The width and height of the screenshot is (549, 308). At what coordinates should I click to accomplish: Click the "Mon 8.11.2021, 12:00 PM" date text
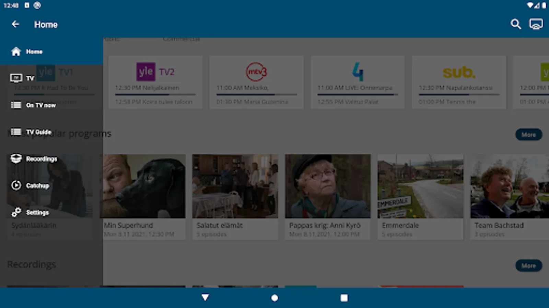tap(324, 234)
